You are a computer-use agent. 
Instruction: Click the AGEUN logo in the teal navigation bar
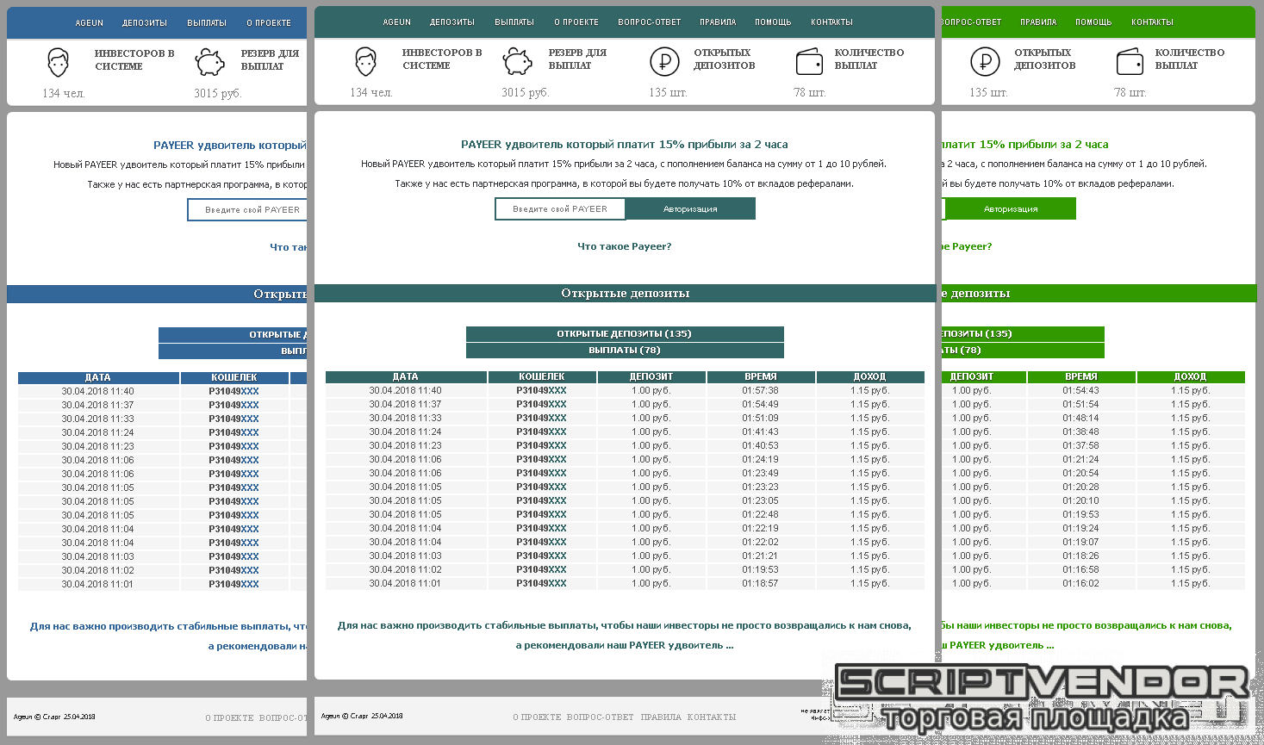(396, 22)
